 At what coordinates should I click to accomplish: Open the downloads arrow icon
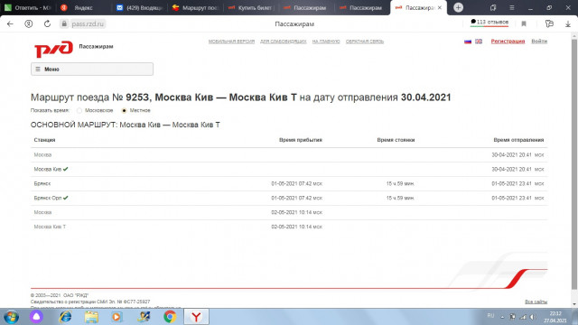coord(568,24)
